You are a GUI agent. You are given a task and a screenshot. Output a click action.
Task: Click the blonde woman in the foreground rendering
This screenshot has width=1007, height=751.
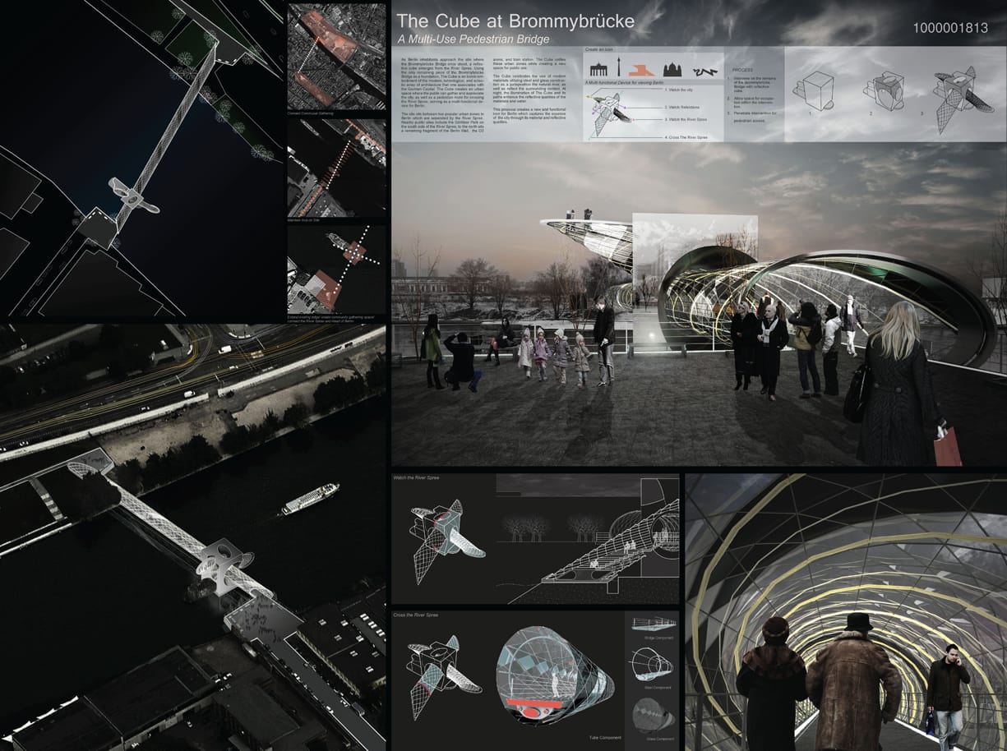pyautogui.click(x=899, y=382)
